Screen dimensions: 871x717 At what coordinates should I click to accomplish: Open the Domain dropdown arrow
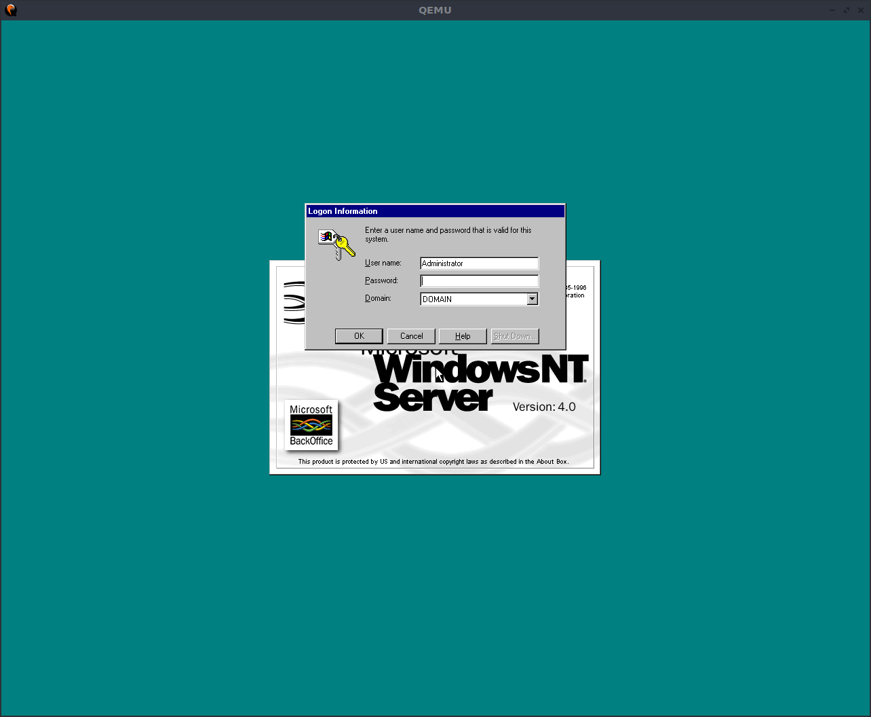pyautogui.click(x=532, y=299)
